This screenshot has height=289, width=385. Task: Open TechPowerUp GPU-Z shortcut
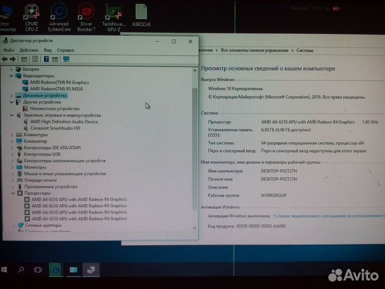(x=113, y=18)
